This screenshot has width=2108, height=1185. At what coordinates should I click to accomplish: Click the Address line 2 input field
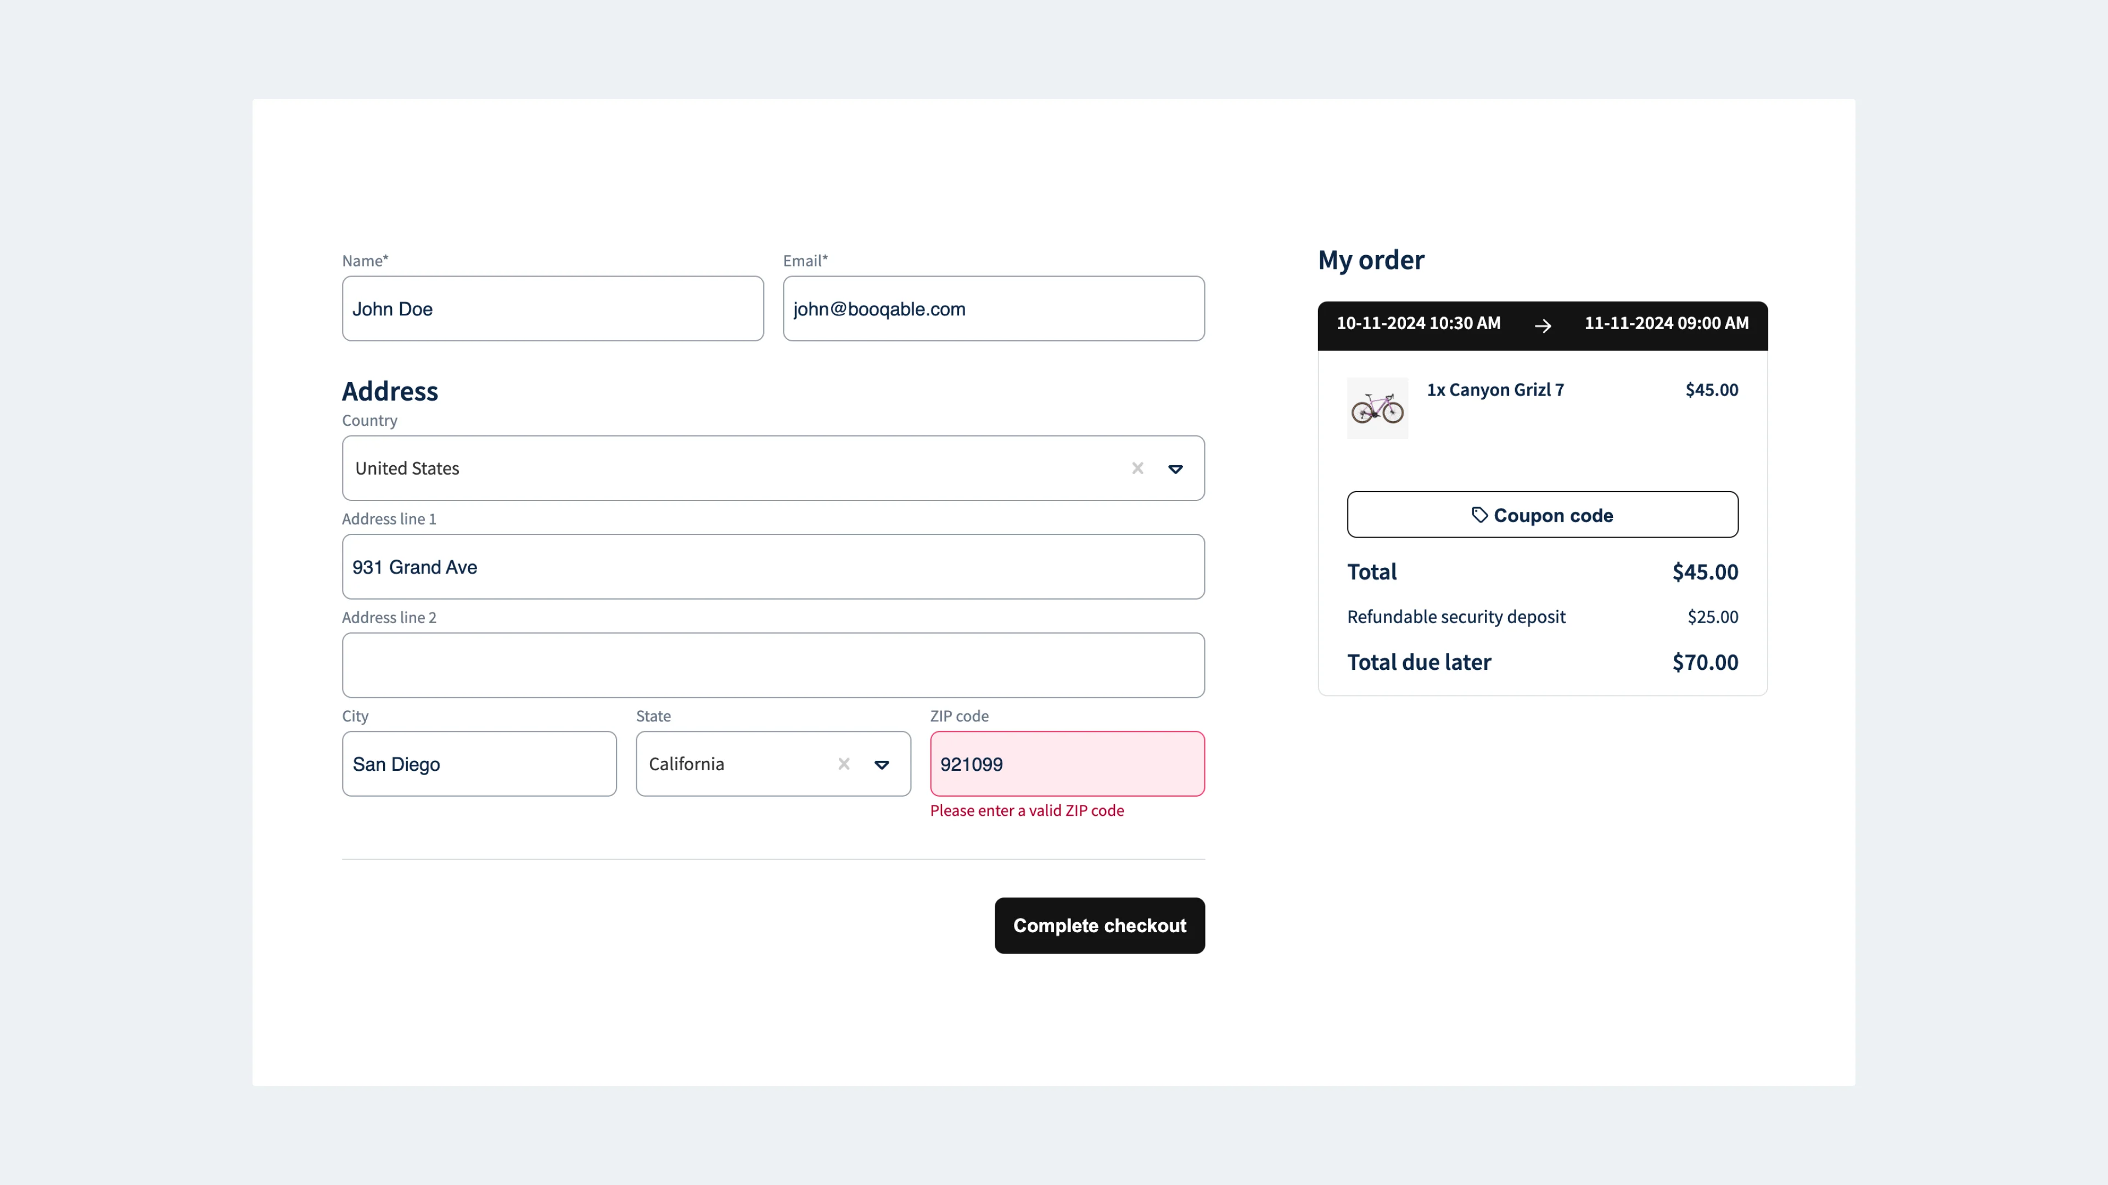pos(773,665)
